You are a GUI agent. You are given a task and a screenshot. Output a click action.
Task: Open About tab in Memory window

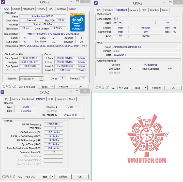72,99
